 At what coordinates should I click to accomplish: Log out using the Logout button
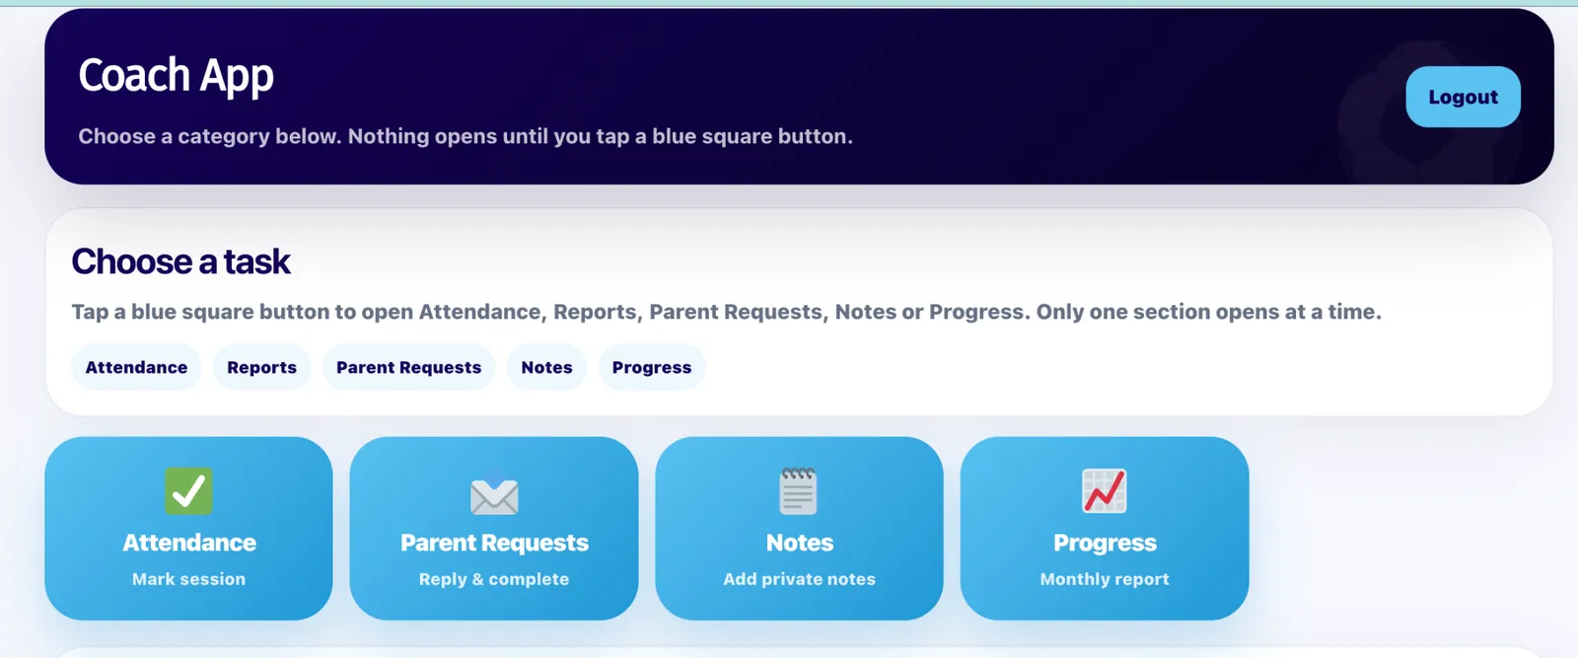[1463, 97]
